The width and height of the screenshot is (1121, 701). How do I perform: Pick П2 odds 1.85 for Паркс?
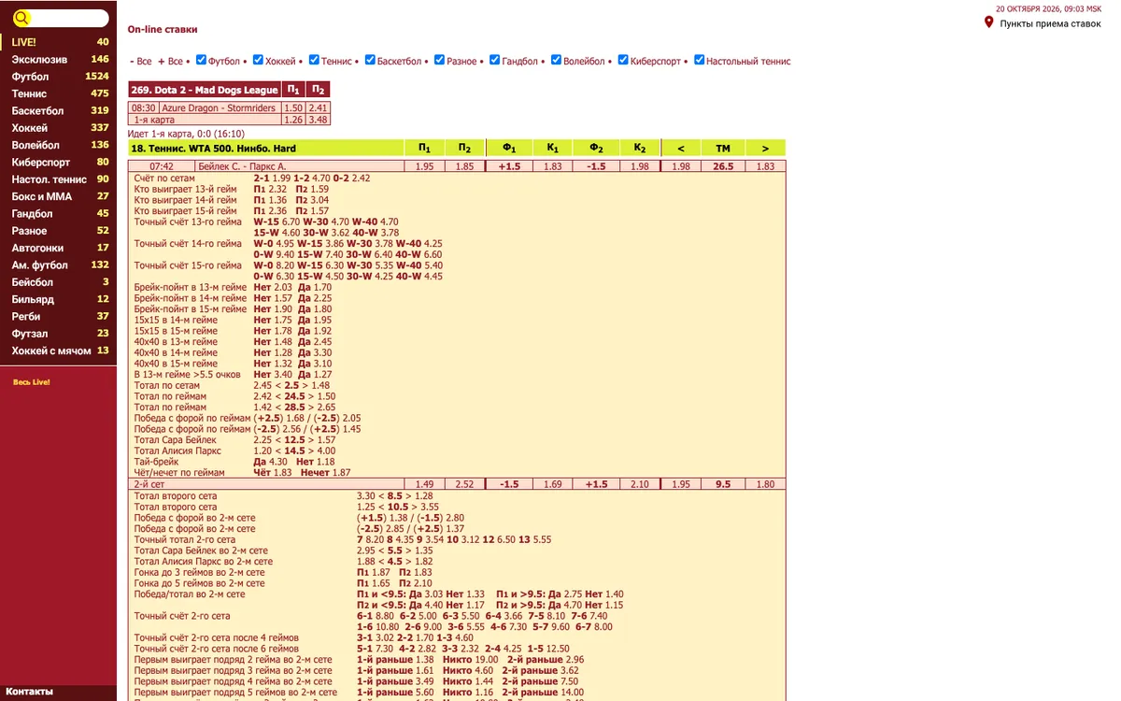coord(464,166)
